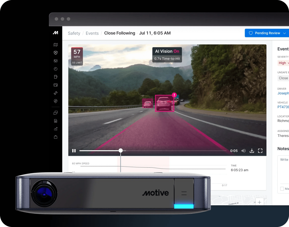Open the vehicle PT4739 link
This screenshot has width=289, height=227.
[283, 107]
